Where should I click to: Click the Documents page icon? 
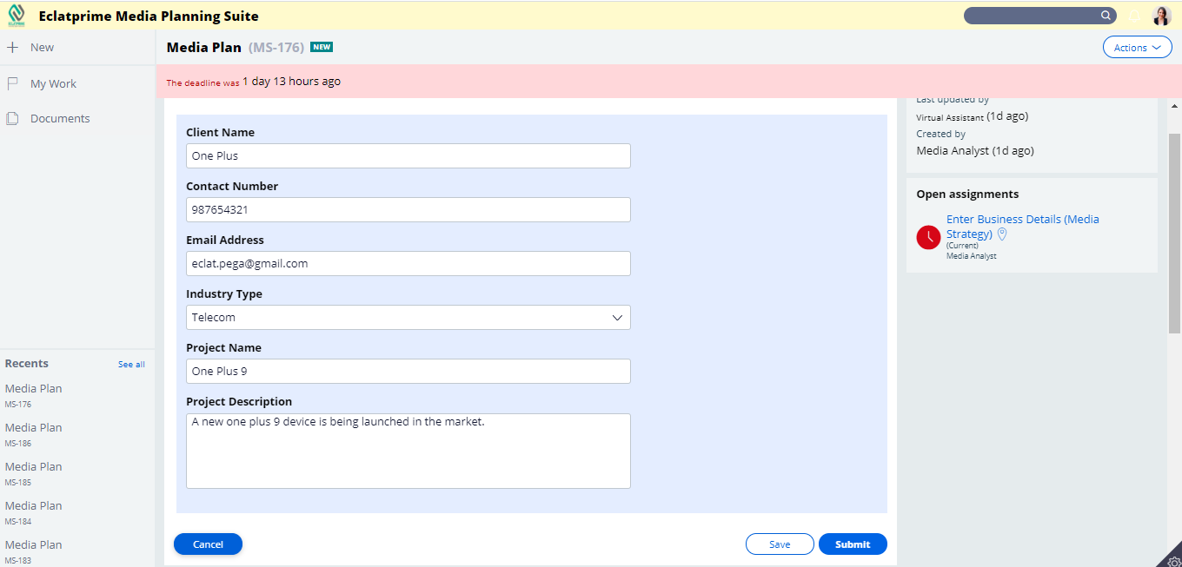[x=13, y=118]
